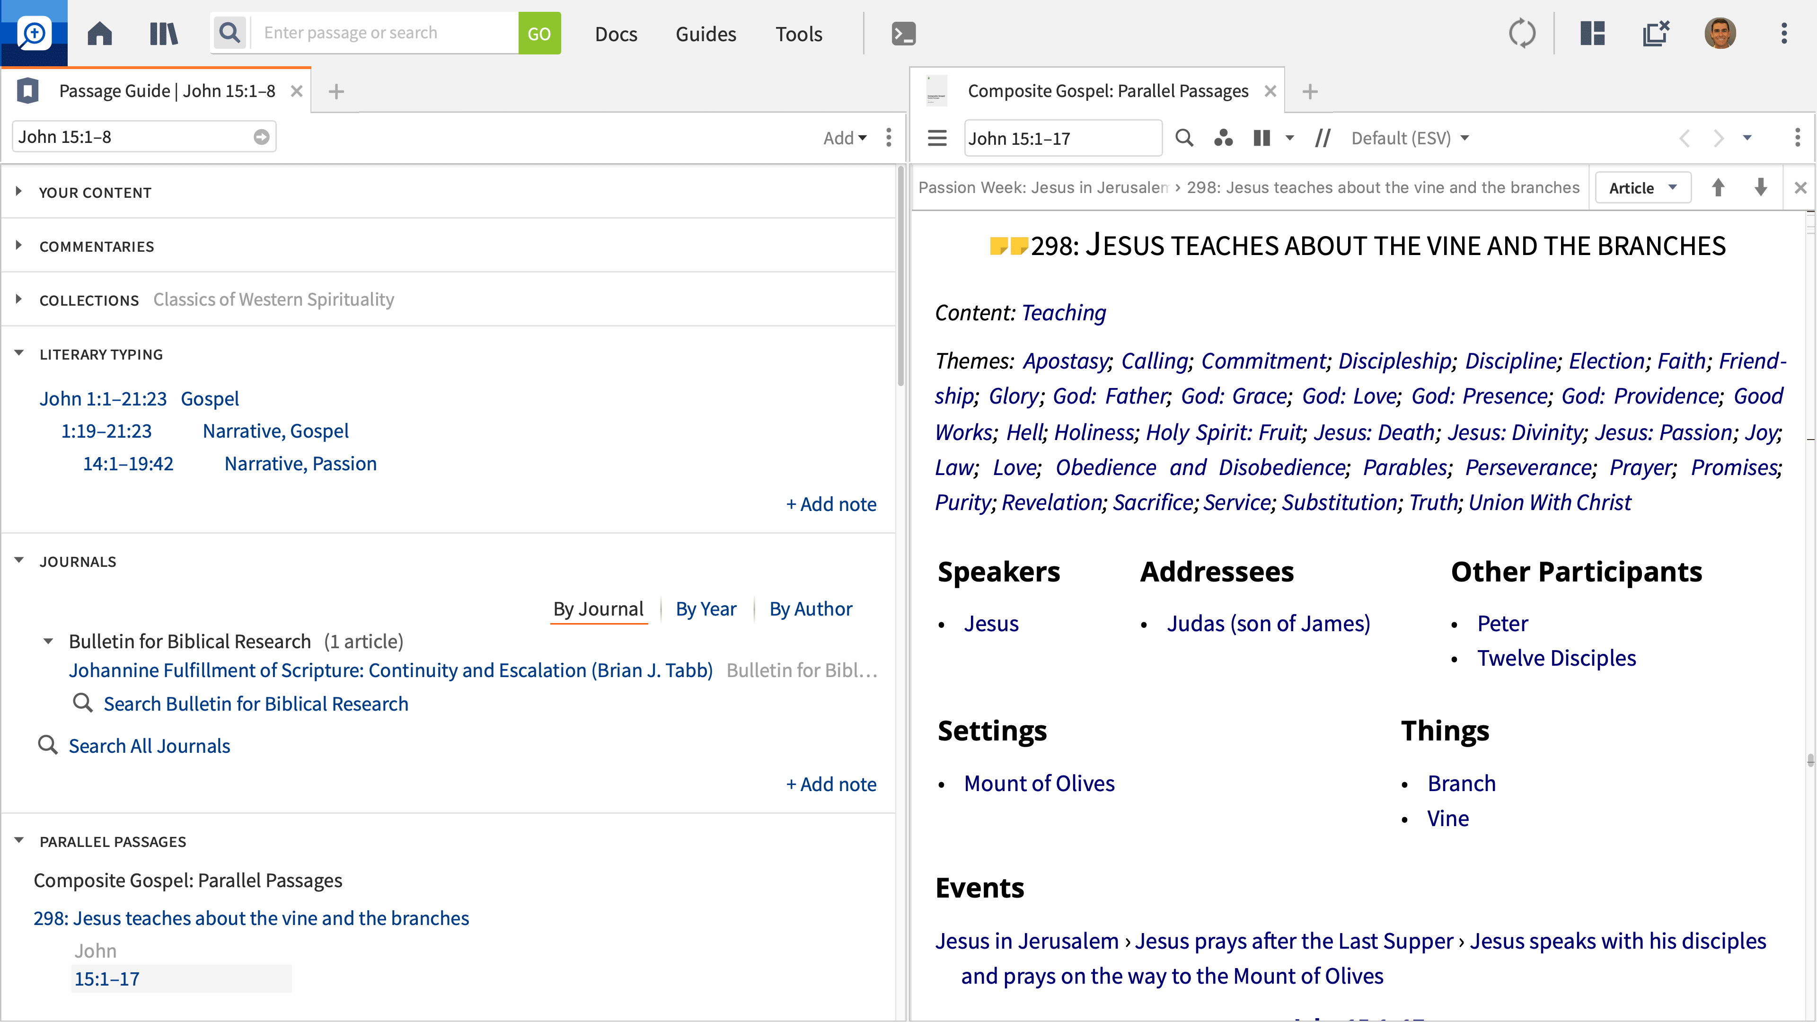1817x1022 pixels.
Task: Click the sync refresh icon
Action: pos(1521,33)
